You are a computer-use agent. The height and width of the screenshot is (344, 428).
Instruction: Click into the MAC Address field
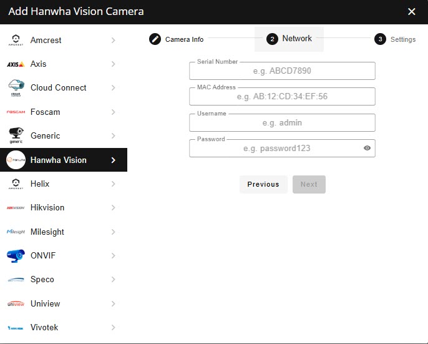[x=282, y=97]
